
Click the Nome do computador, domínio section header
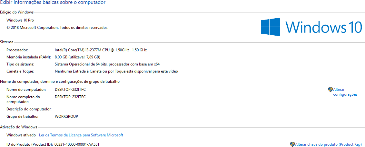pyautogui.click(x=60, y=82)
